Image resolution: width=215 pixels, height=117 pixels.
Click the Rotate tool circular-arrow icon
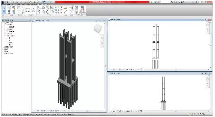[48, 12]
